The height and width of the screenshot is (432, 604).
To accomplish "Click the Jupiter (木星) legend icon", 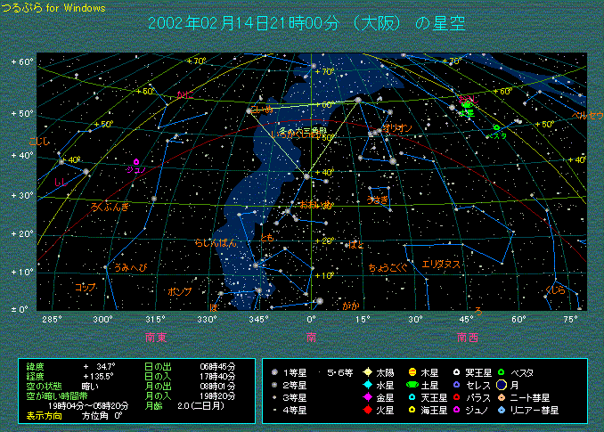I will pyautogui.click(x=412, y=371).
